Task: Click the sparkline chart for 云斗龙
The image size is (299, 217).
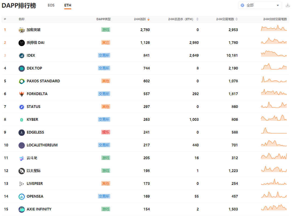Action: click(274, 156)
